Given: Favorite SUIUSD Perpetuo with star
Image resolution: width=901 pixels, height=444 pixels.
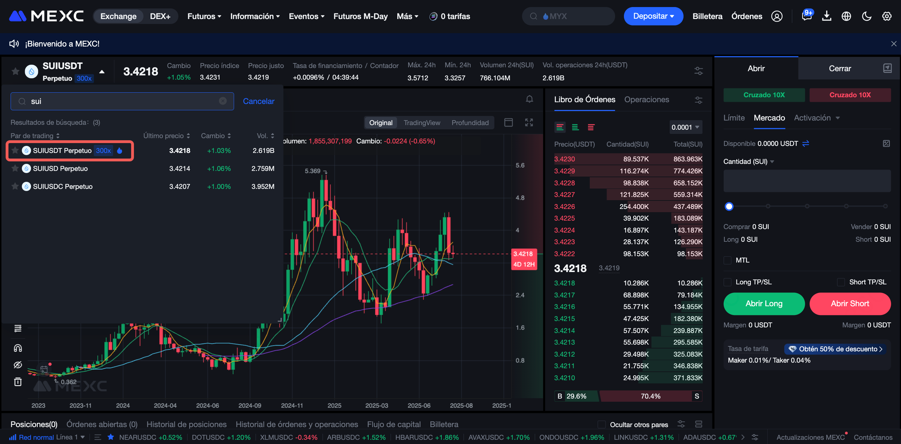Looking at the screenshot, I should 15,168.
